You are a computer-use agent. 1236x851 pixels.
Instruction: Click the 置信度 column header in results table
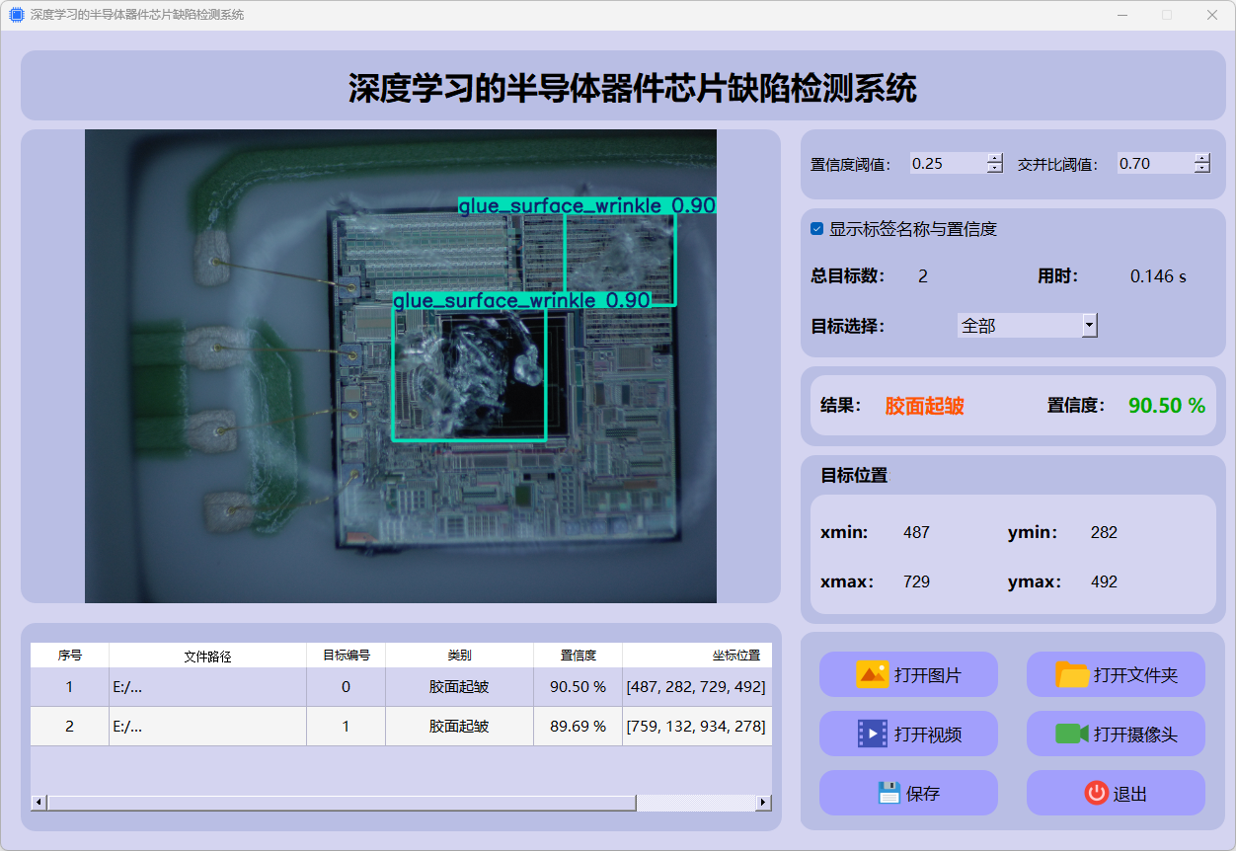[578, 656]
